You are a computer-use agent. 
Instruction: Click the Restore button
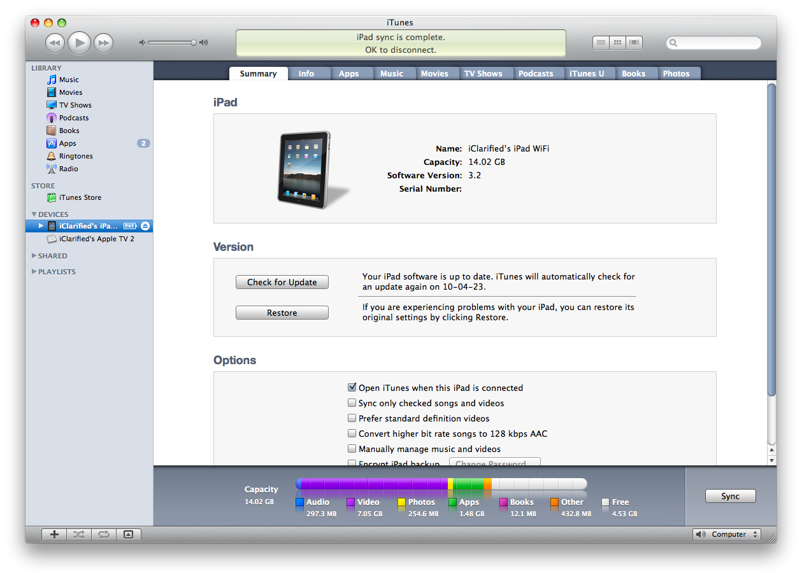[x=282, y=313]
